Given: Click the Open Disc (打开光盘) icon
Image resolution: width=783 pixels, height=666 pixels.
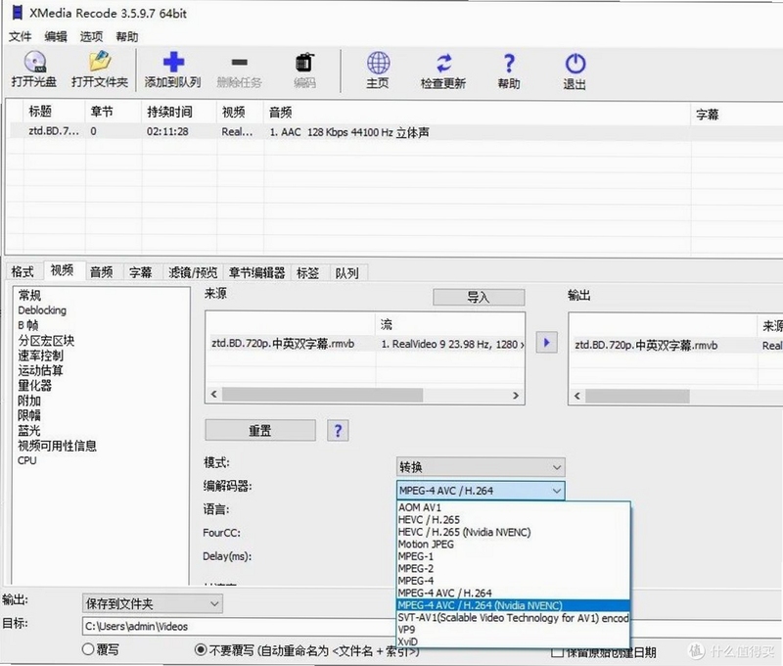Looking at the screenshot, I should tap(34, 62).
